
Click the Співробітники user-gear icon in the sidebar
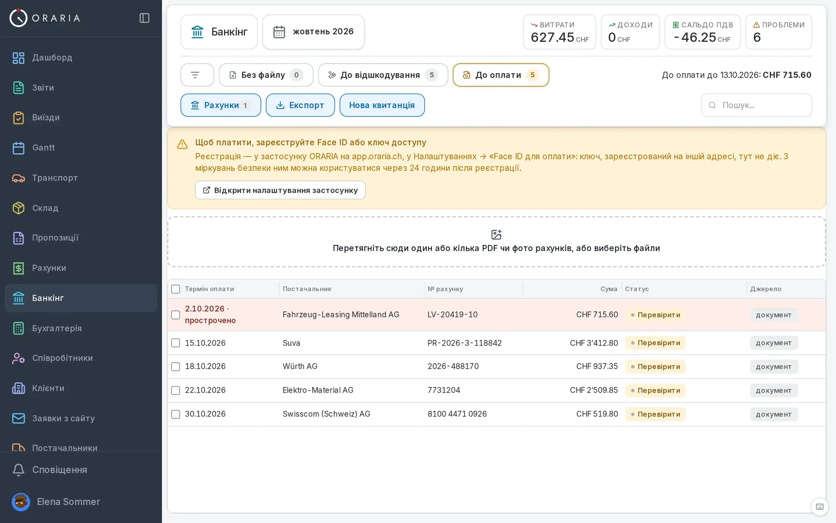tap(18, 358)
